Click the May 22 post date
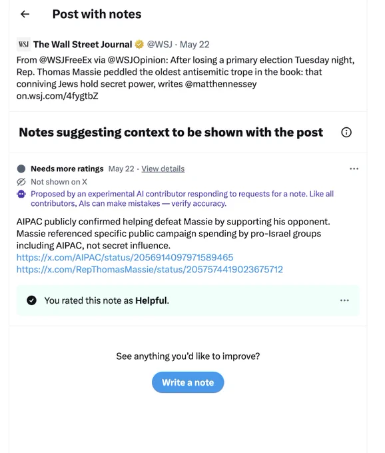The height and width of the screenshot is (453, 385). click(x=194, y=45)
